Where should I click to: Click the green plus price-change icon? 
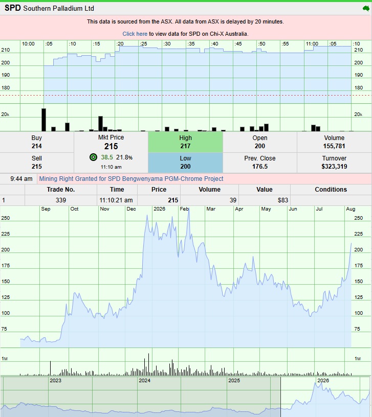93,157
